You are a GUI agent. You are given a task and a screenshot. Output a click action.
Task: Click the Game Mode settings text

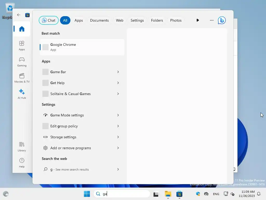tap(67, 115)
